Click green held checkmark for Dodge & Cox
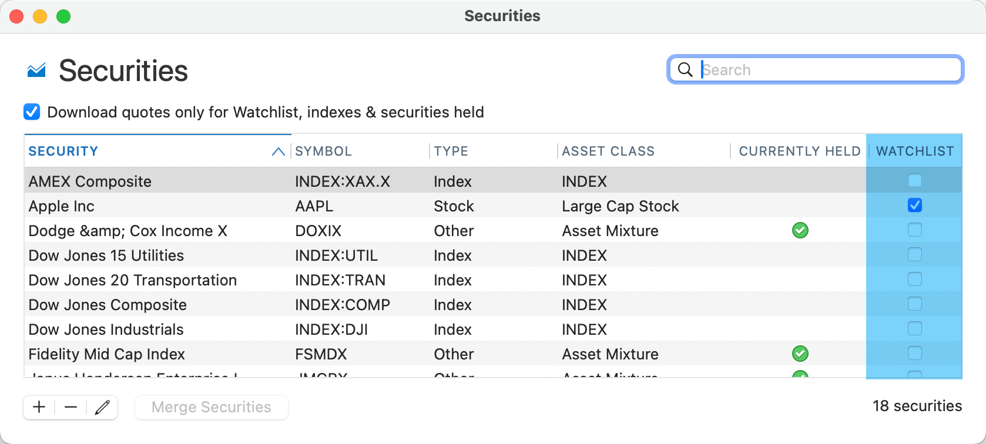The width and height of the screenshot is (986, 444). (x=800, y=231)
